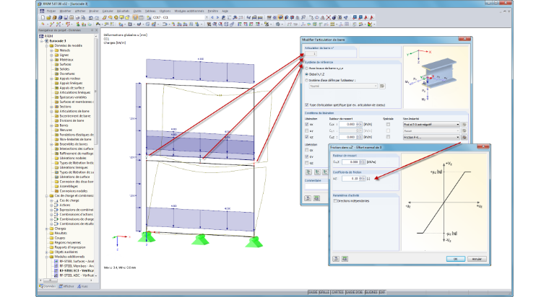Toggle the GRILLE status bar button
This screenshot has width=549, height=297.
point(324,292)
